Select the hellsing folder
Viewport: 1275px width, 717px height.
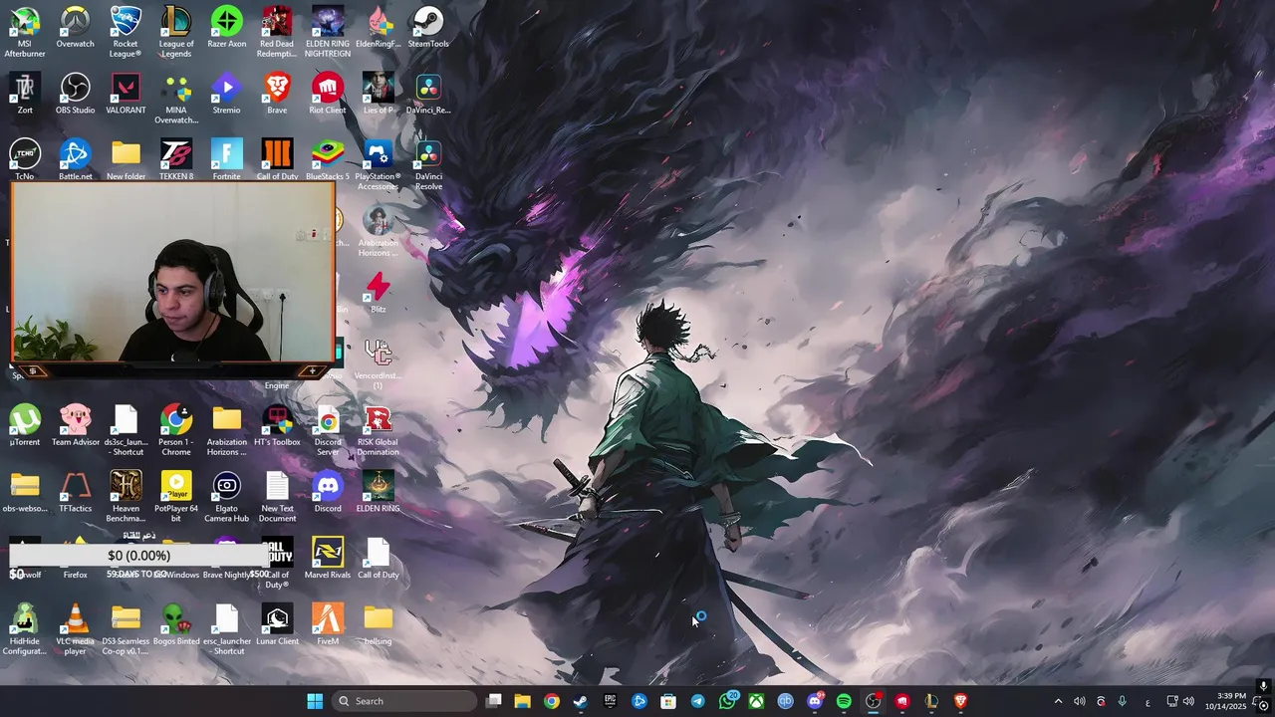(x=378, y=625)
